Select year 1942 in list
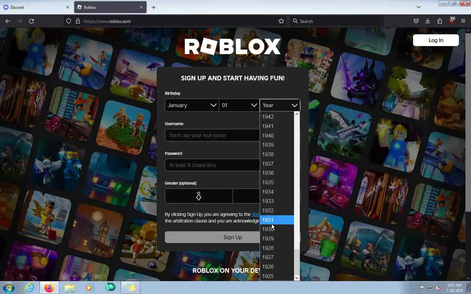The height and width of the screenshot is (294, 471). tap(277, 117)
